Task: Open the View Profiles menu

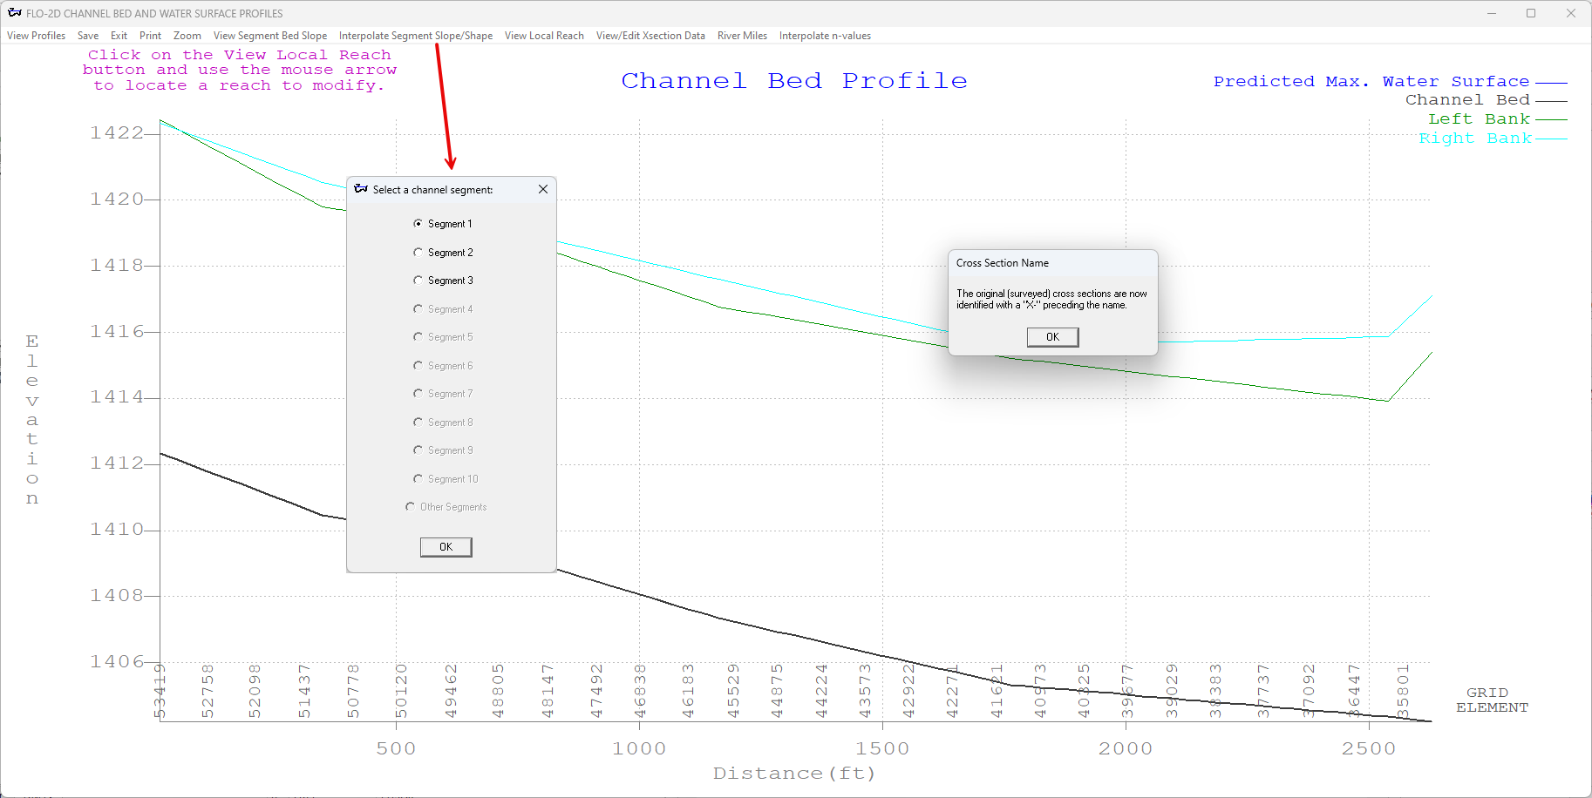Action: (37, 36)
